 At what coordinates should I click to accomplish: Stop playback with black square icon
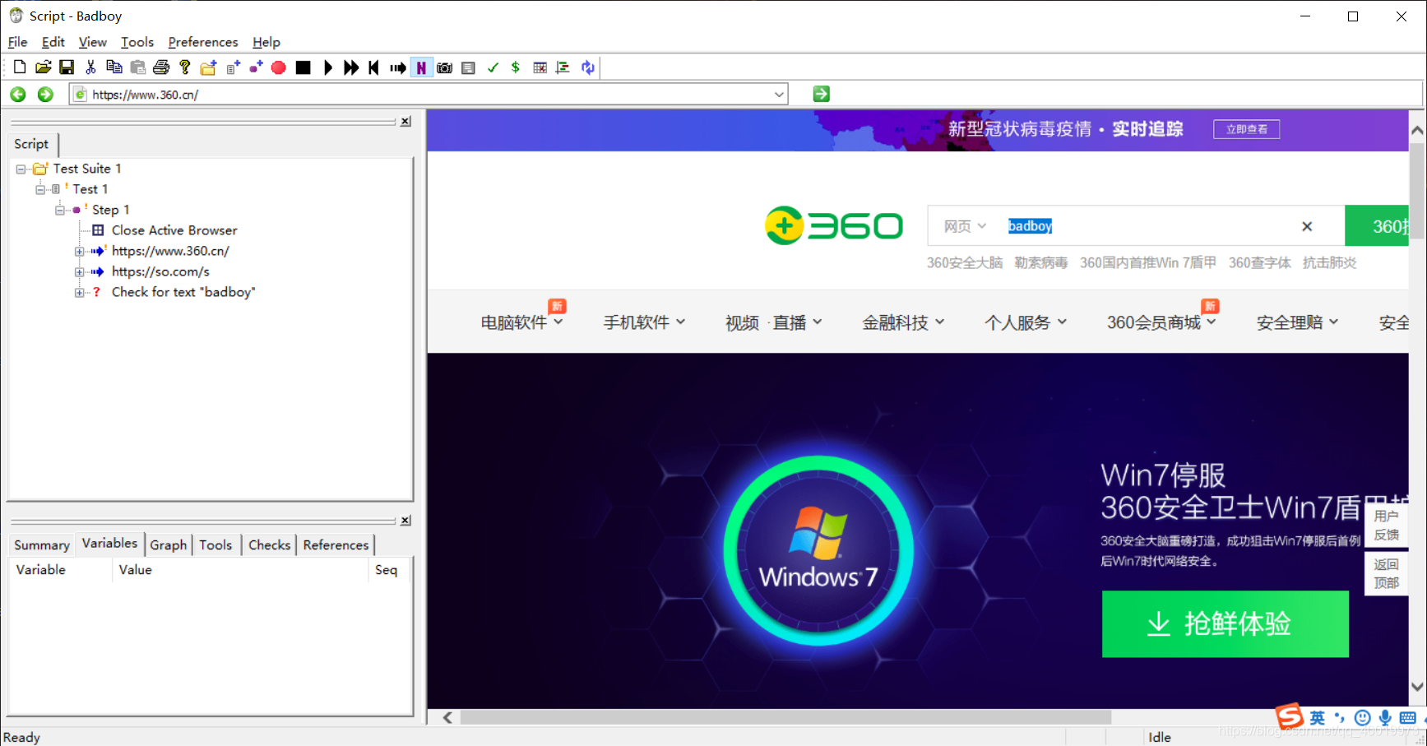click(303, 67)
